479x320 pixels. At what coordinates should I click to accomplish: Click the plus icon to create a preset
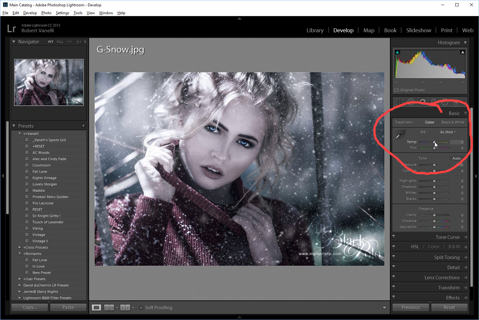(83, 126)
